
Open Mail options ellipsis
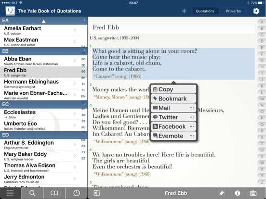click(x=192, y=108)
